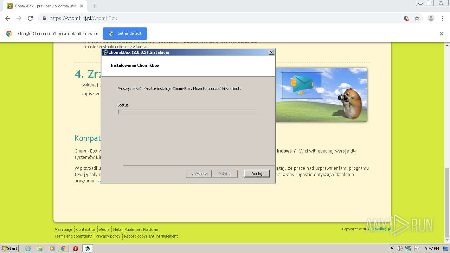Open Terms and conditions link

pyautogui.click(x=73, y=236)
